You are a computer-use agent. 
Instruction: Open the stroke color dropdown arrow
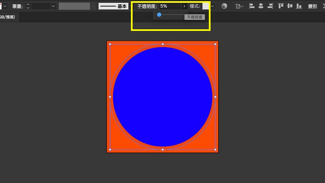pos(5,6)
